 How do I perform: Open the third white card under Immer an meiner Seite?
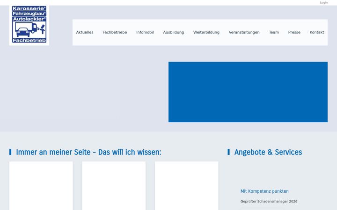pyautogui.click(x=187, y=186)
